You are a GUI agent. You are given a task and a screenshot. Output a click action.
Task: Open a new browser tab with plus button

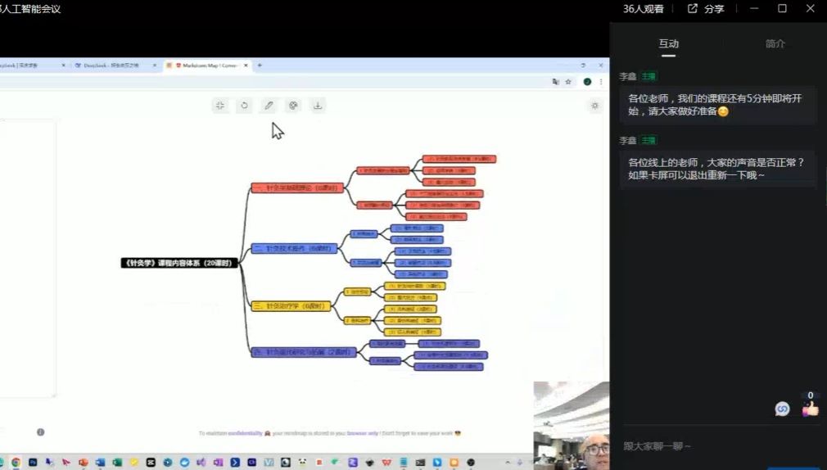(260, 66)
